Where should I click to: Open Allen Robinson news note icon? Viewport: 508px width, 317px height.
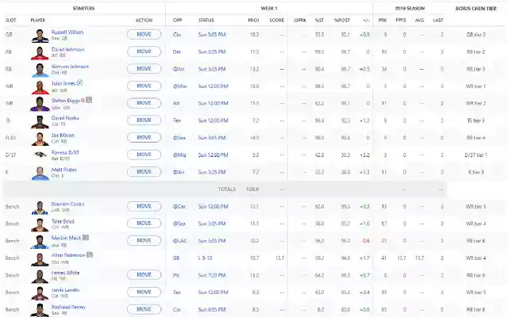[90, 255]
